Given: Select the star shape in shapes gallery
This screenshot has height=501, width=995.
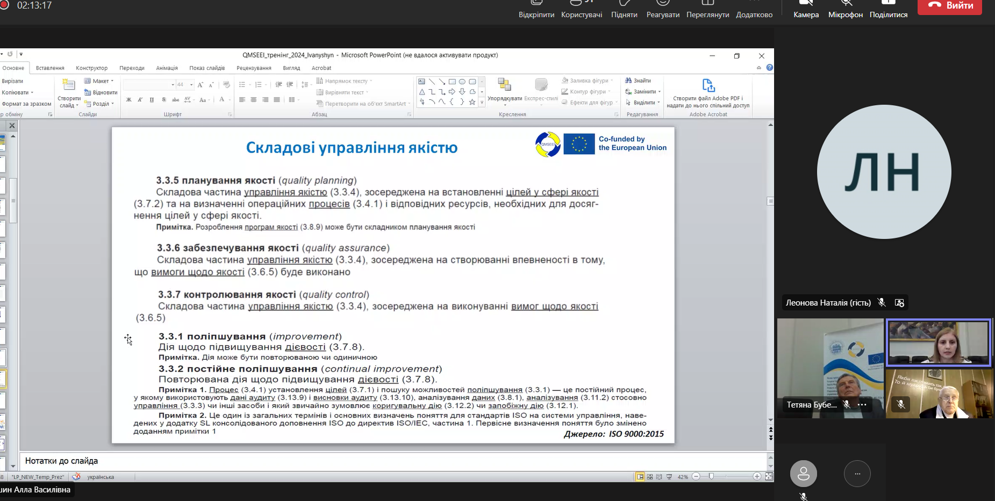Looking at the screenshot, I should point(472,102).
